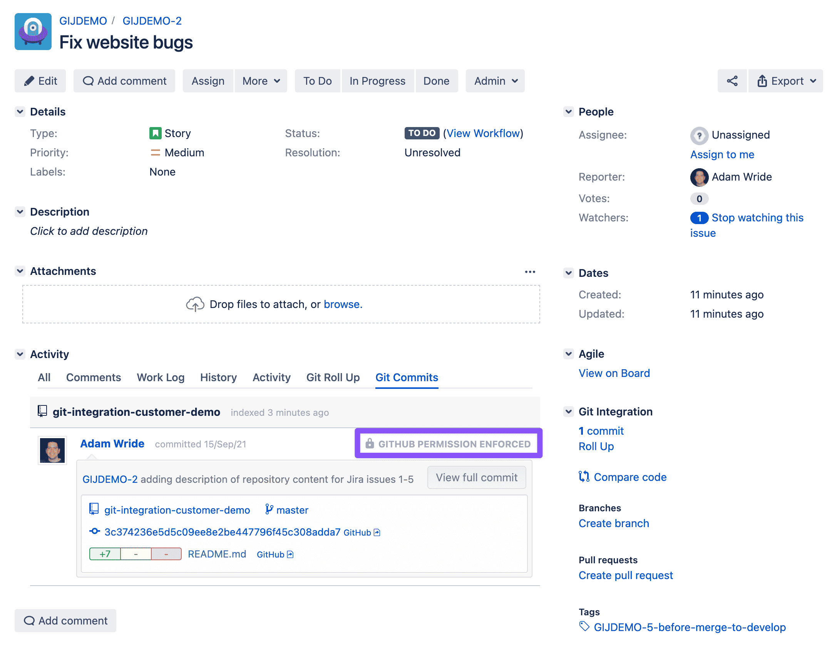Open View on Board link
The height and width of the screenshot is (653, 837).
coord(614,373)
